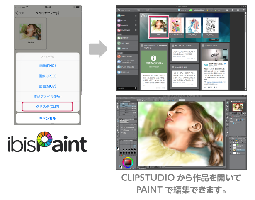The height and width of the screenshot is (200, 255).
Task: Open CLIP STUDIO settings gear icon
Action: click(238, 10)
